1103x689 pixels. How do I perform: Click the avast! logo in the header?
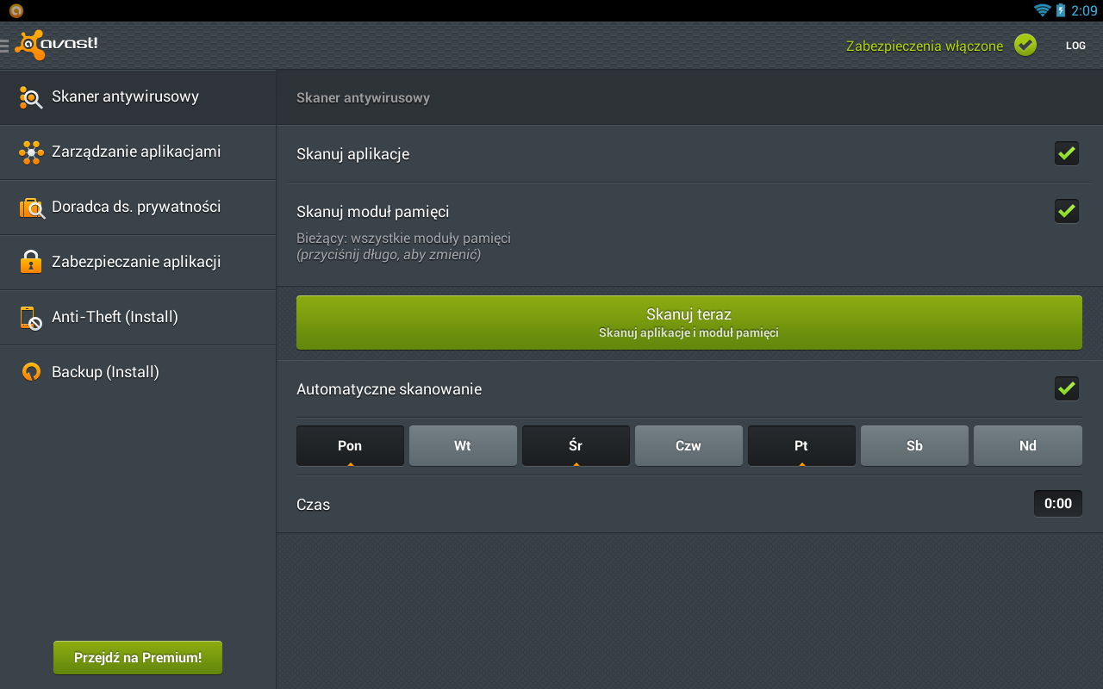56,44
